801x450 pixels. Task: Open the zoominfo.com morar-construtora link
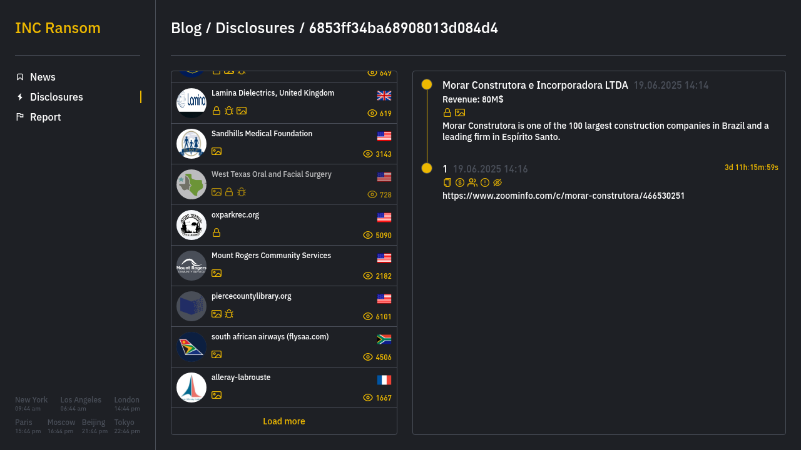[x=563, y=196]
